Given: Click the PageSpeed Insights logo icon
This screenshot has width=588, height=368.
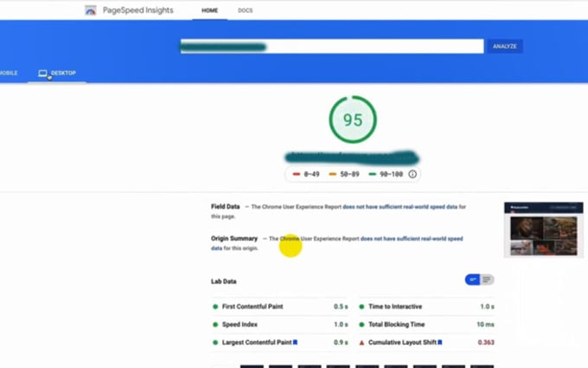Looking at the screenshot, I should pyautogui.click(x=91, y=10).
